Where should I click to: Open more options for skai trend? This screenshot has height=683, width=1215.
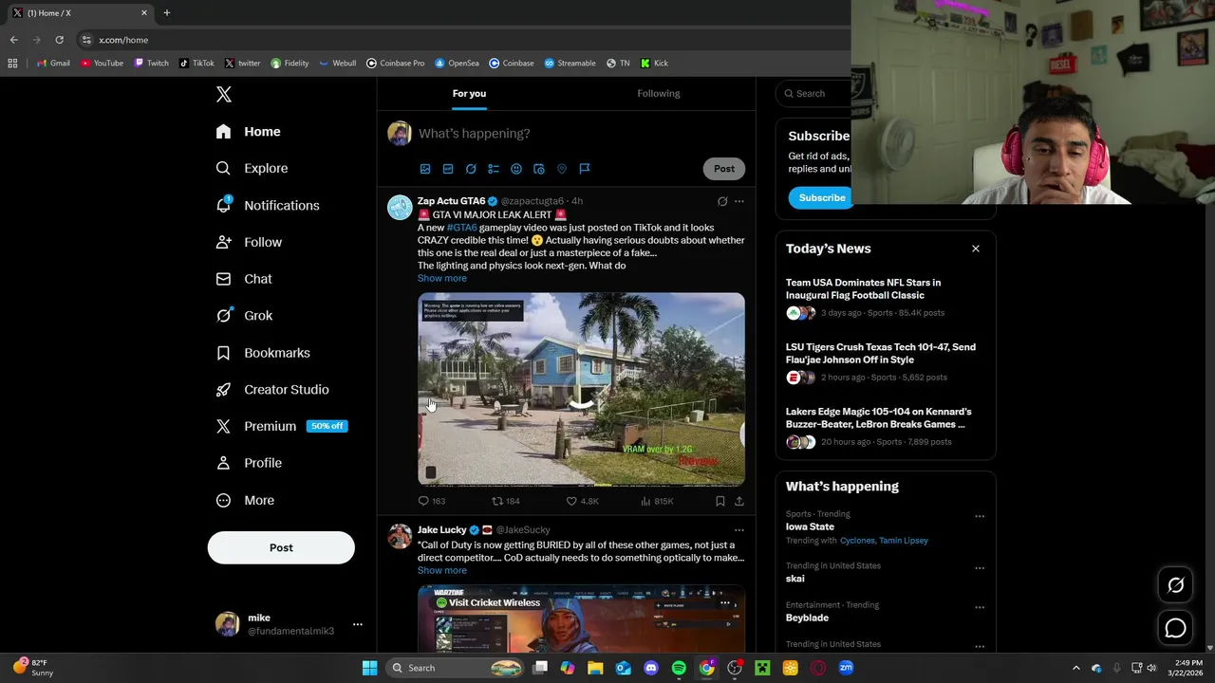click(x=980, y=568)
